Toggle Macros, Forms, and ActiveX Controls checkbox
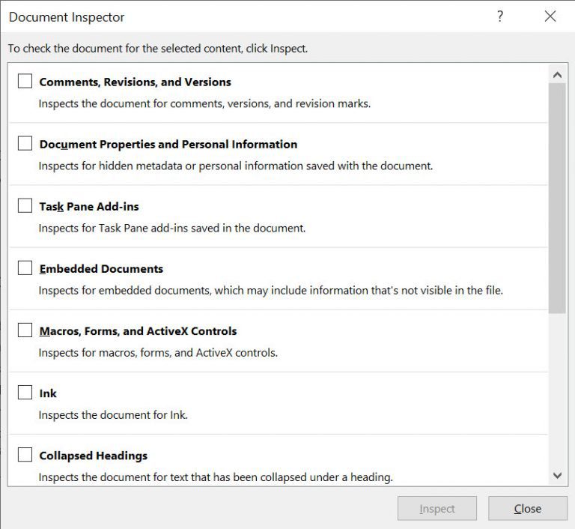The width and height of the screenshot is (575, 529). (25, 330)
